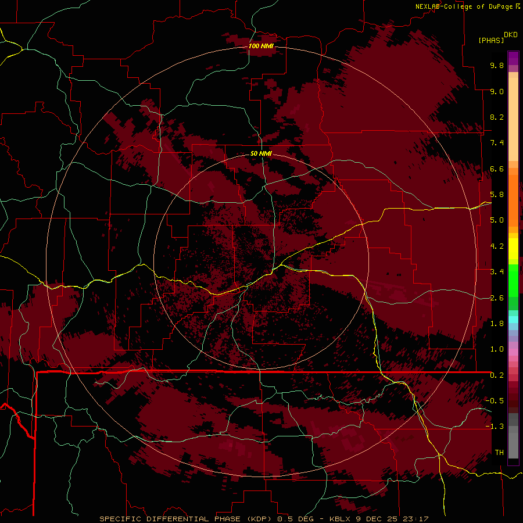Click the 9.8 value on the color scale

point(497,65)
